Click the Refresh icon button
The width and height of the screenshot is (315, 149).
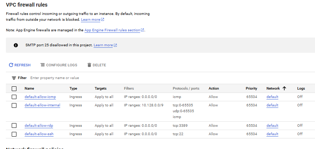[11, 65]
